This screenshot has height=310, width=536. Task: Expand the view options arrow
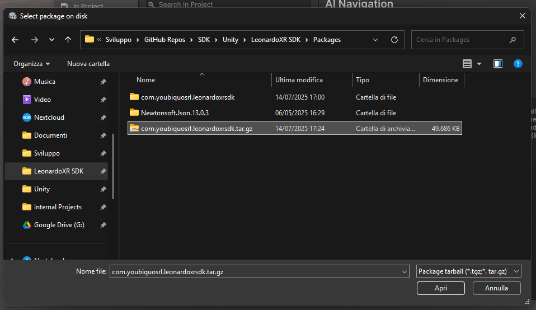479,64
